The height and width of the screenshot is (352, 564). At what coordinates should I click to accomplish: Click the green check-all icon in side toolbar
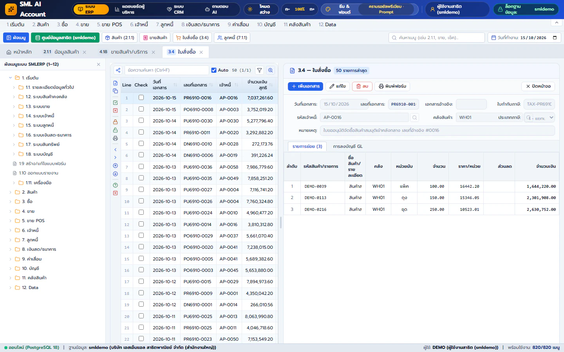115,102
